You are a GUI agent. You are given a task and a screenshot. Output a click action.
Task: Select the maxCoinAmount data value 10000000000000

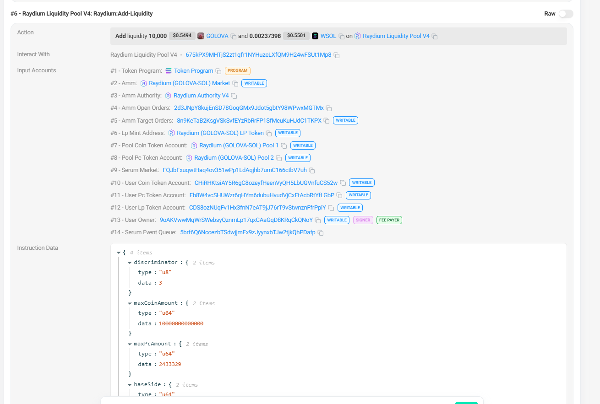coord(181,323)
